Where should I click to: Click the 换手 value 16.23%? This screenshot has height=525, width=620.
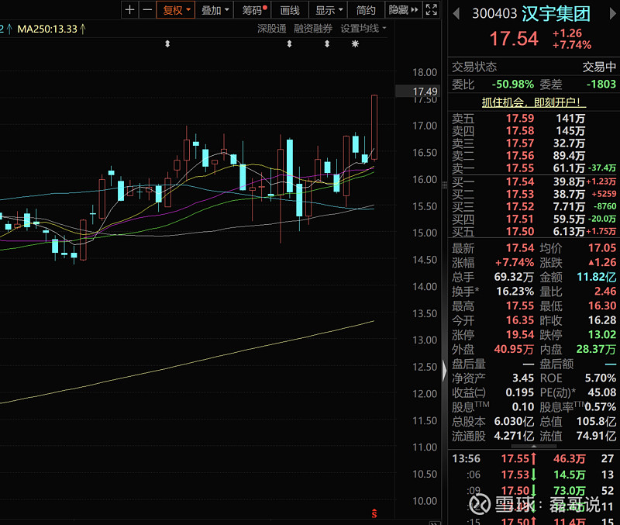[x=515, y=292]
